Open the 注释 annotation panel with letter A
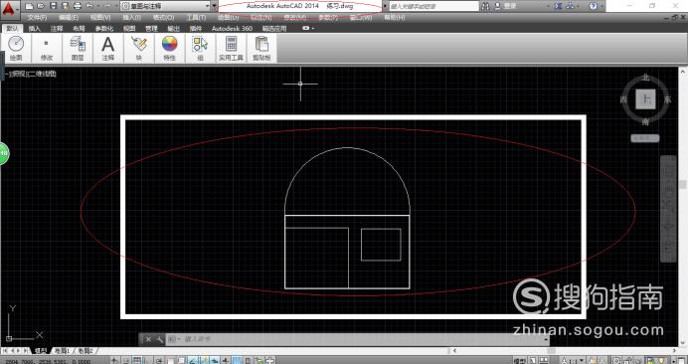 108,49
